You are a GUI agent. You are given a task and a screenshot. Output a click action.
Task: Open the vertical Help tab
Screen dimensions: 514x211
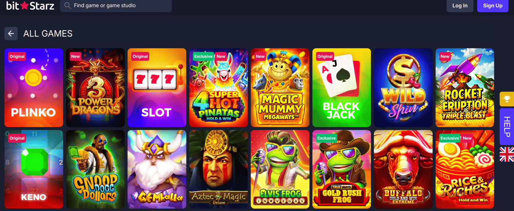coord(507,126)
